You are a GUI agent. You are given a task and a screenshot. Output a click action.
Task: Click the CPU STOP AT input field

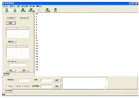pos(17,65)
